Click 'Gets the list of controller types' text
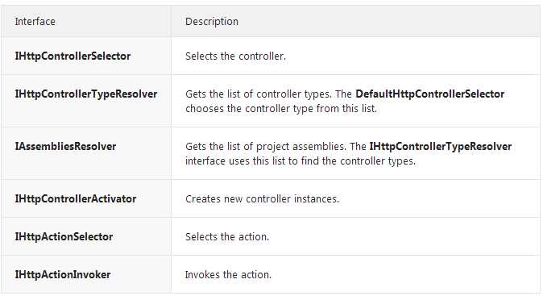This screenshot has height=296, width=543. [259, 94]
